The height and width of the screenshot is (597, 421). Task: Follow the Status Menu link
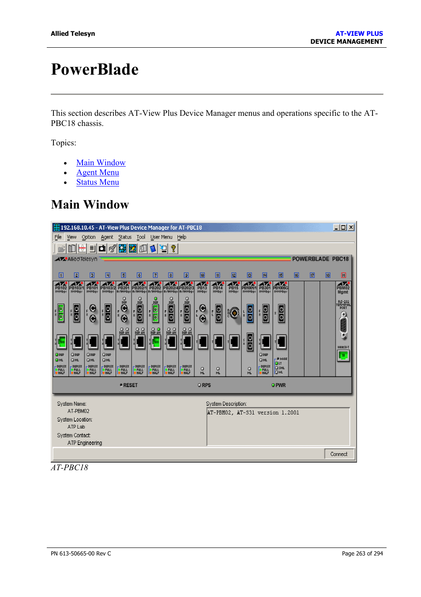tap(98, 182)
